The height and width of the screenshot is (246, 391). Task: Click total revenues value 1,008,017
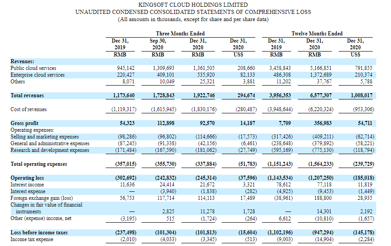tap(361, 95)
